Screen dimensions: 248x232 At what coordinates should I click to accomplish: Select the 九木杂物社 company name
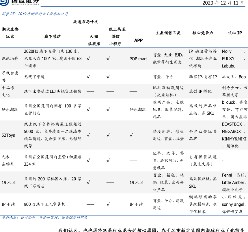point(8,160)
